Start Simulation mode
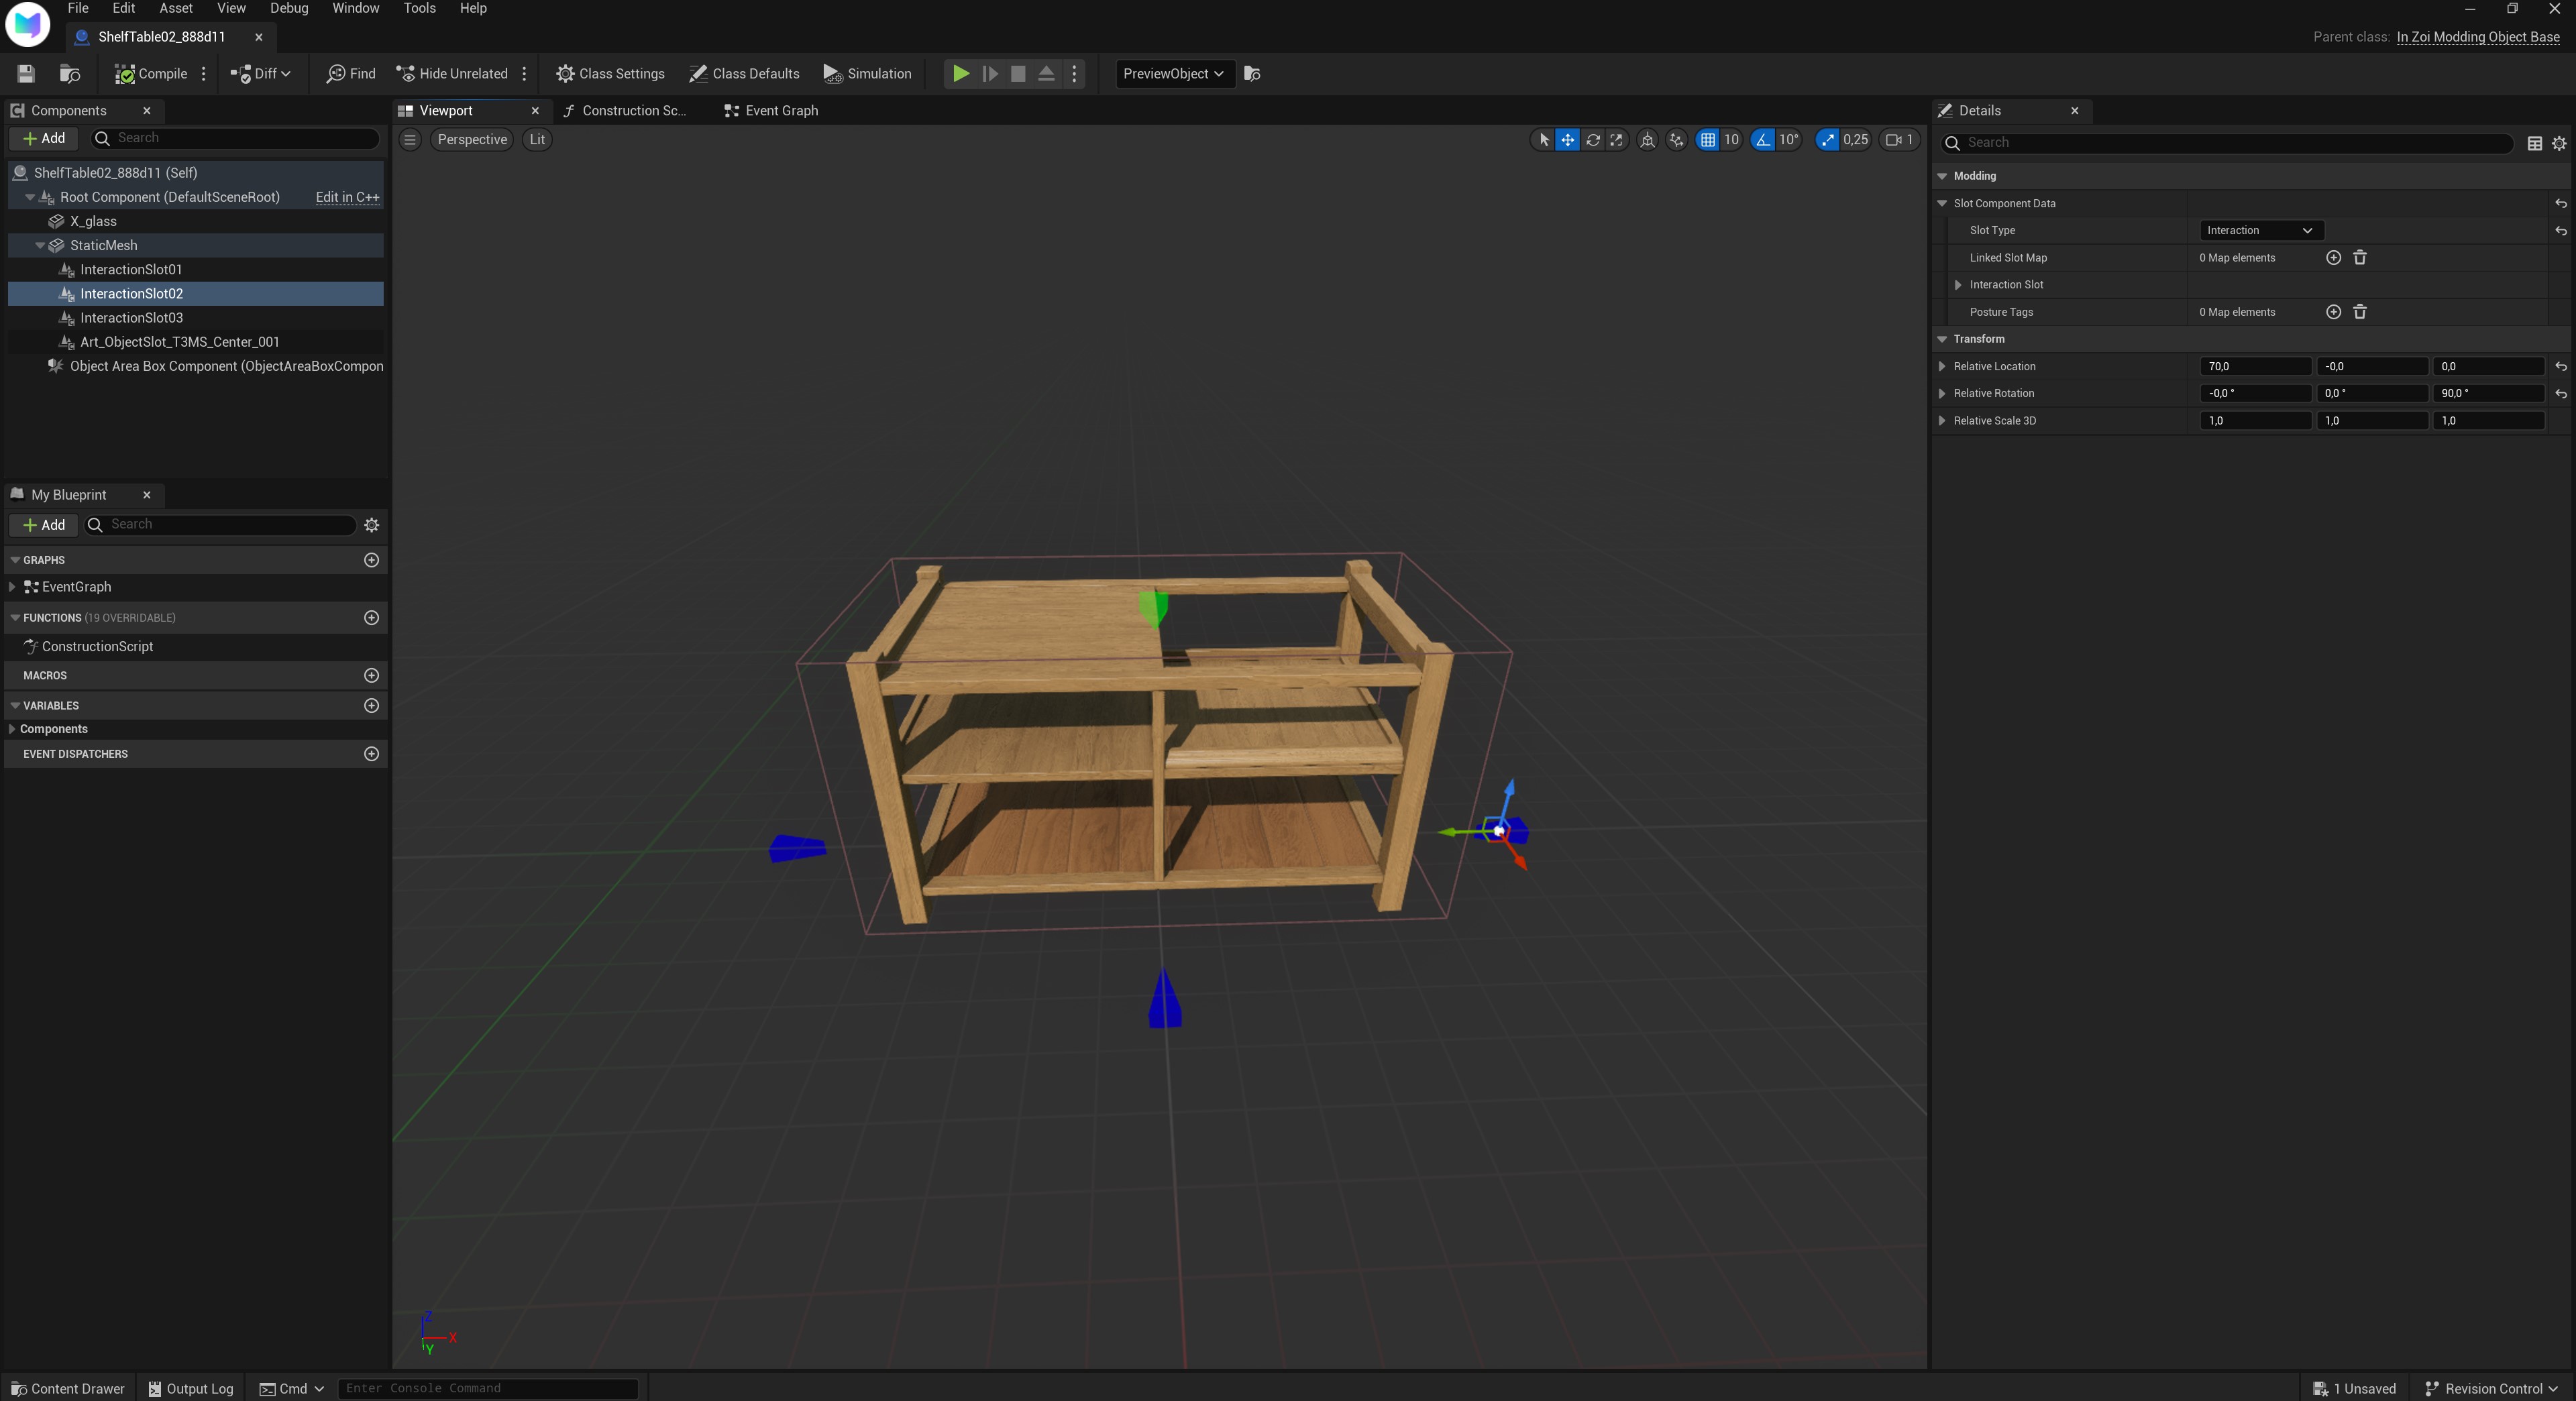This screenshot has width=2576, height=1401. 867,73
